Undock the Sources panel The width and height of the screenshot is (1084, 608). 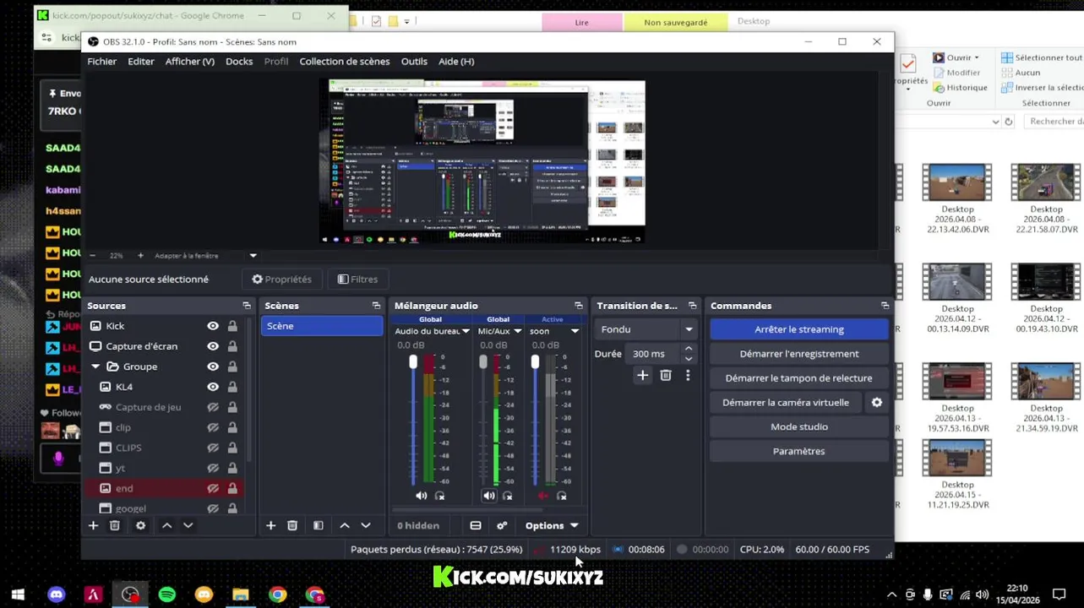click(x=247, y=306)
